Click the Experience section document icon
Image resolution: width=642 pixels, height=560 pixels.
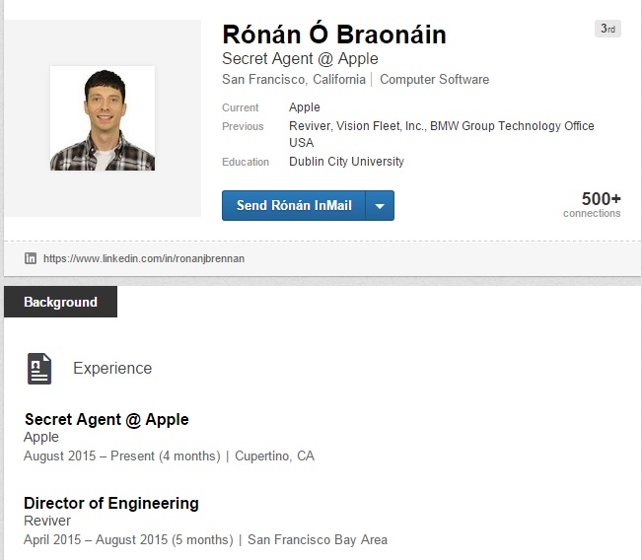coord(39,369)
